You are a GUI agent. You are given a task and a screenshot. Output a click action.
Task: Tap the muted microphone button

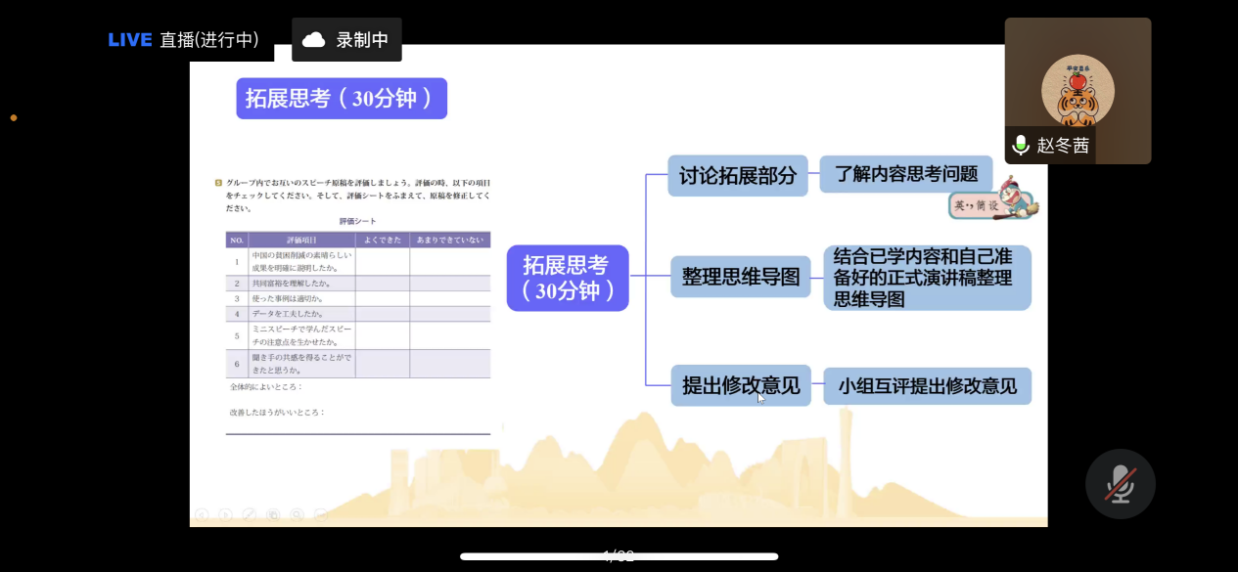(x=1120, y=484)
